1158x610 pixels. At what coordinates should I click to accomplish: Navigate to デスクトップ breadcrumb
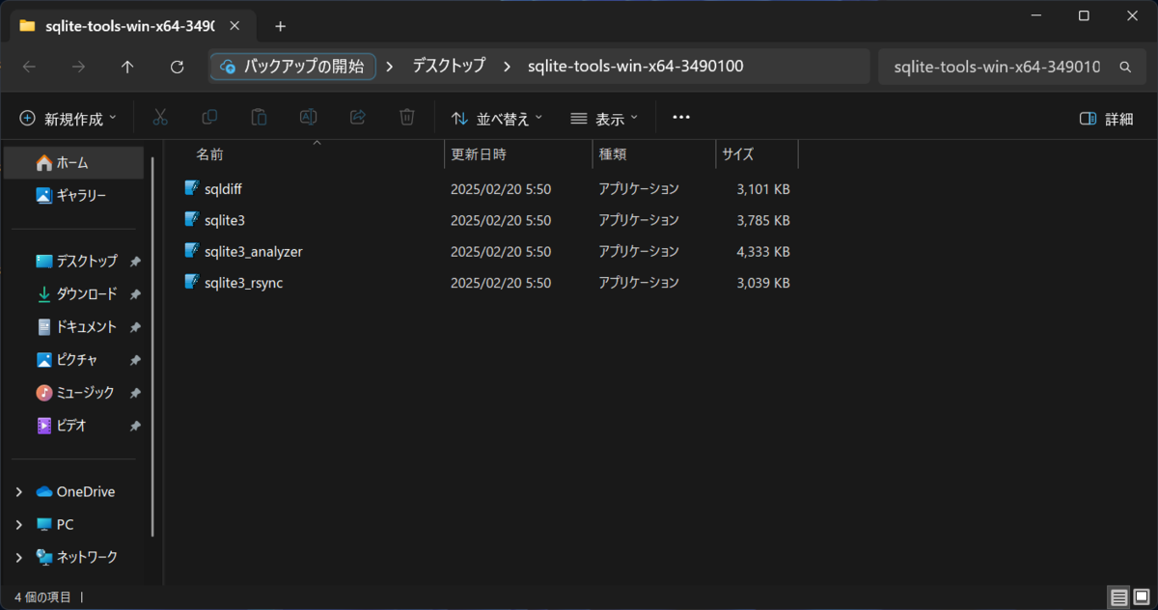449,67
